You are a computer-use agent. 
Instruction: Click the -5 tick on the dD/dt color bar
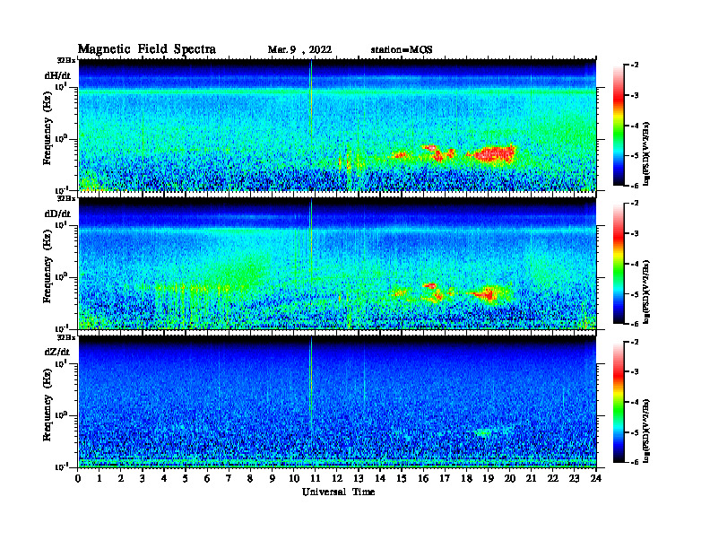tap(636, 294)
